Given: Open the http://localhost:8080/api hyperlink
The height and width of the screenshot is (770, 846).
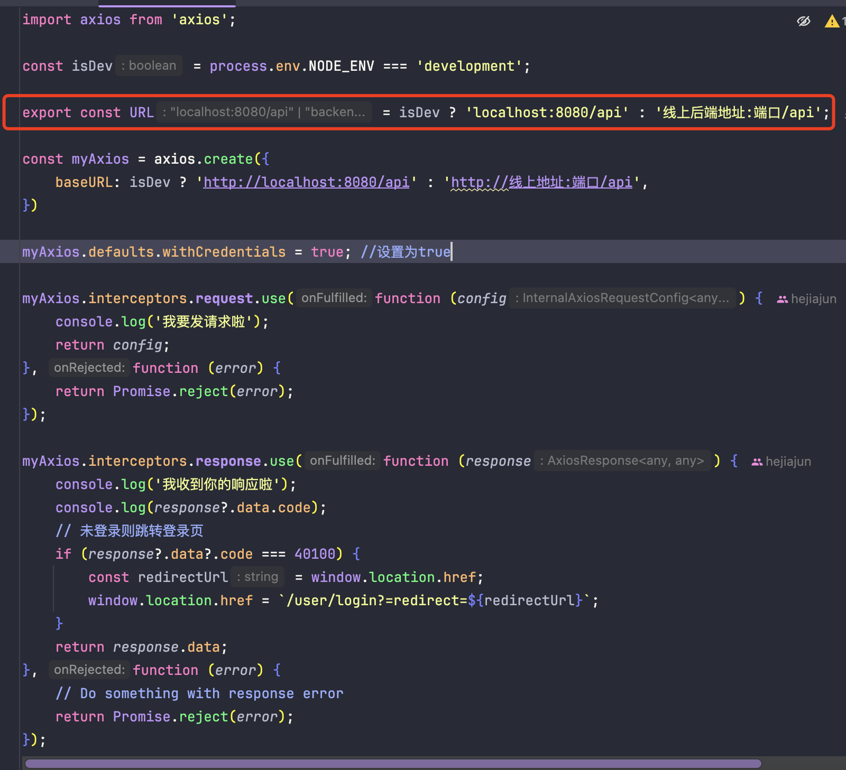Looking at the screenshot, I should point(306,182).
